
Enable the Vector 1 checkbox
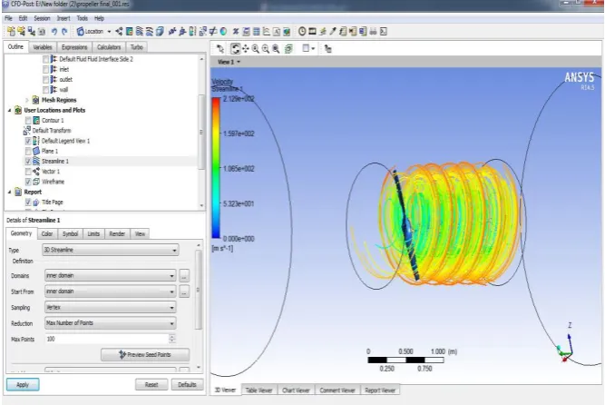pos(28,172)
